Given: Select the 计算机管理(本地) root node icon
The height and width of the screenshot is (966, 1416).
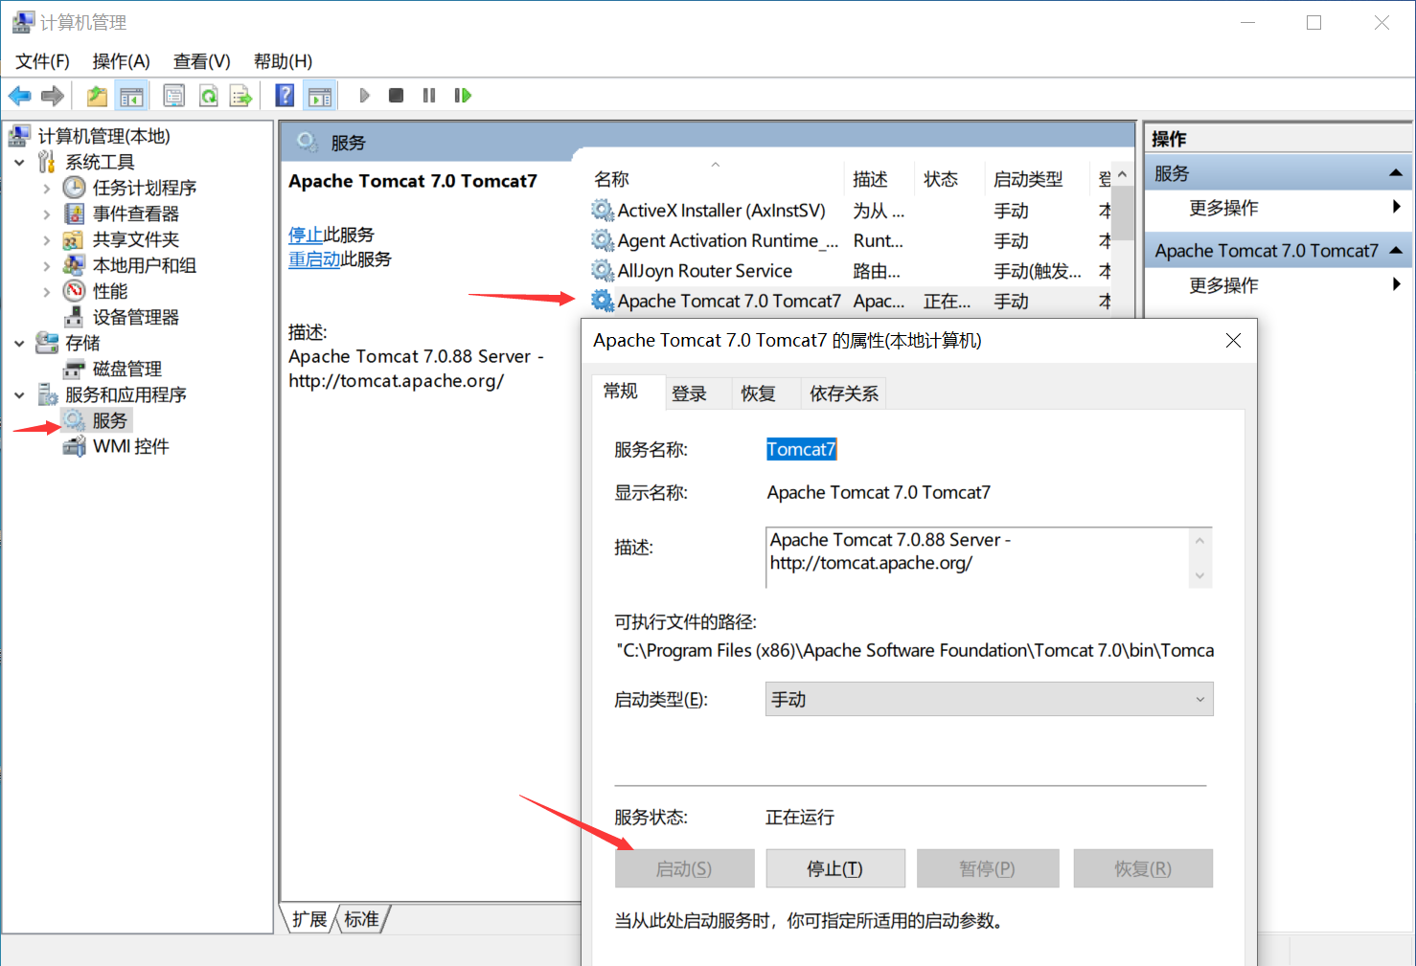Looking at the screenshot, I should (x=19, y=136).
